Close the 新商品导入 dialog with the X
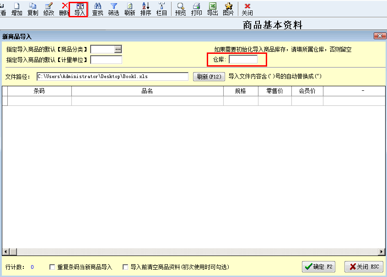This screenshot has width=387, height=277. (380, 36)
